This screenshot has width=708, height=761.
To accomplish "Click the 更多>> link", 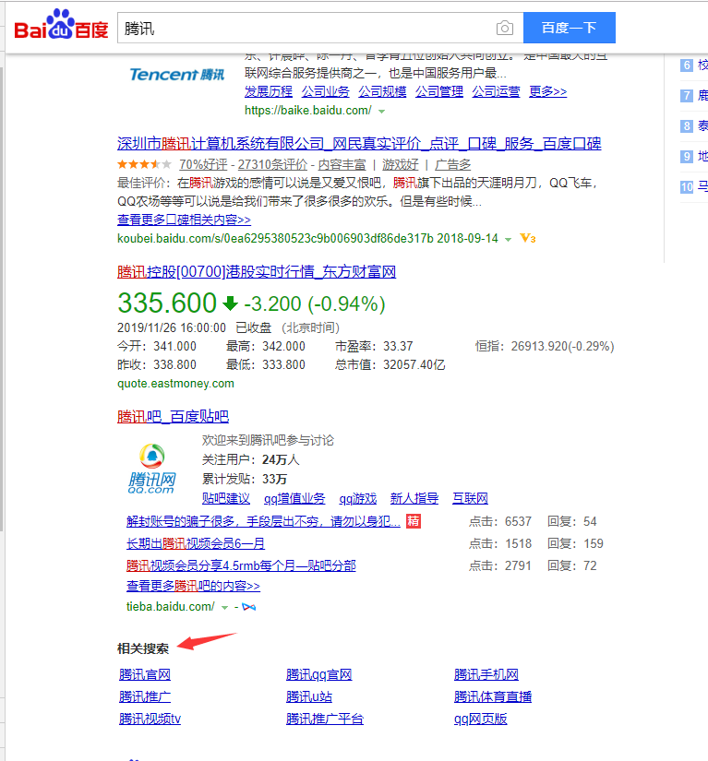I will 547,91.
